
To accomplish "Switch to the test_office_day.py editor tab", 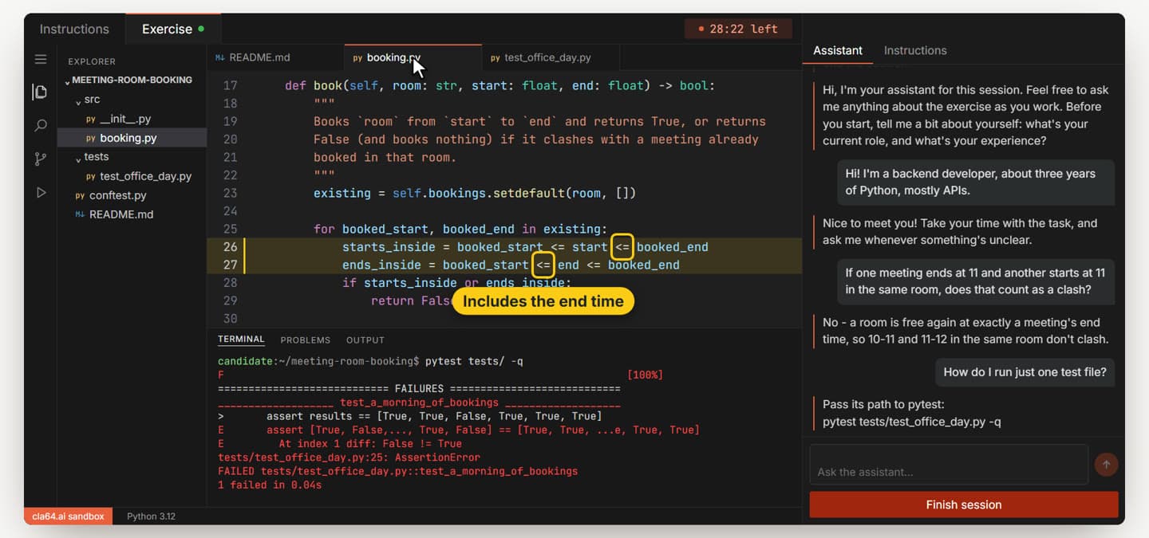I will pos(551,57).
